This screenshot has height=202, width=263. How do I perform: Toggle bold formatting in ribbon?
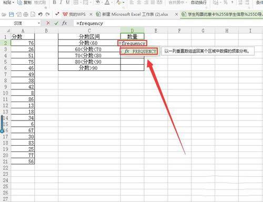tap(55, 2)
